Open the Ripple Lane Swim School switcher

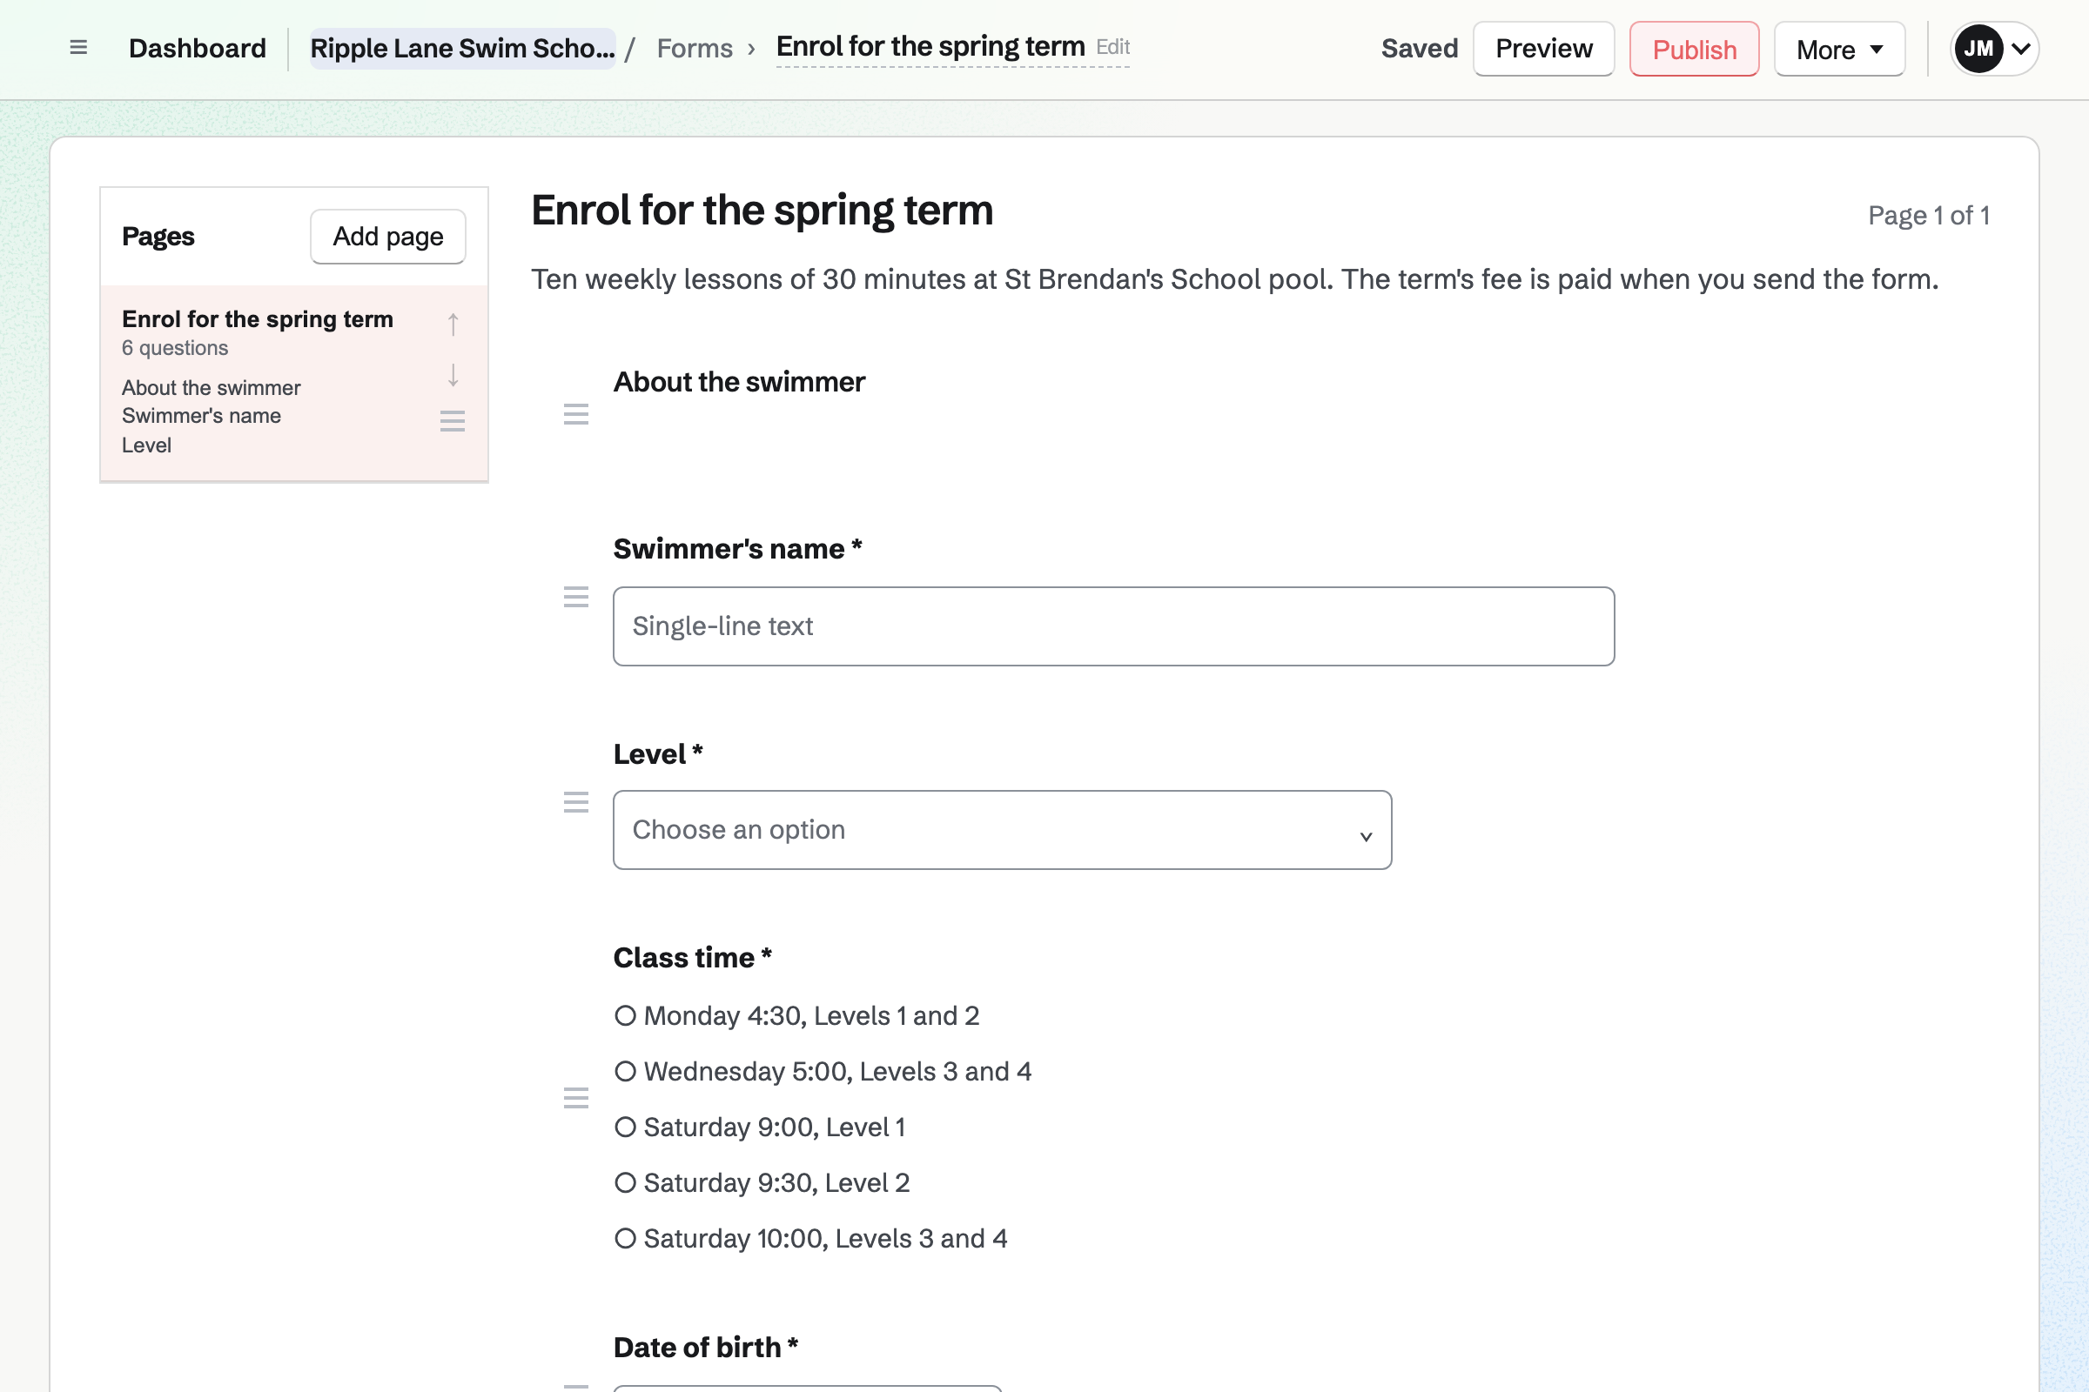point(462,48)
